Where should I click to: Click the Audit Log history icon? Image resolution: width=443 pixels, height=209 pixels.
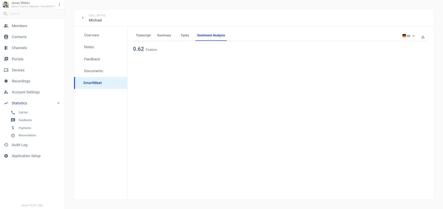click(6, 145)
